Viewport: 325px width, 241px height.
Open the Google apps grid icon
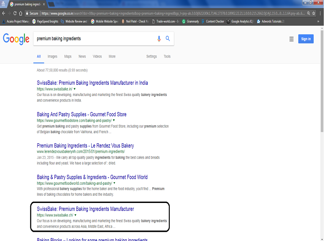tap(291, 39)
